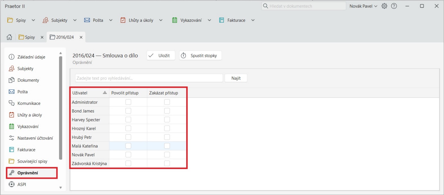
Task: Check Zakázat přístup for Hrozný Karel
Action: [167, 128]
